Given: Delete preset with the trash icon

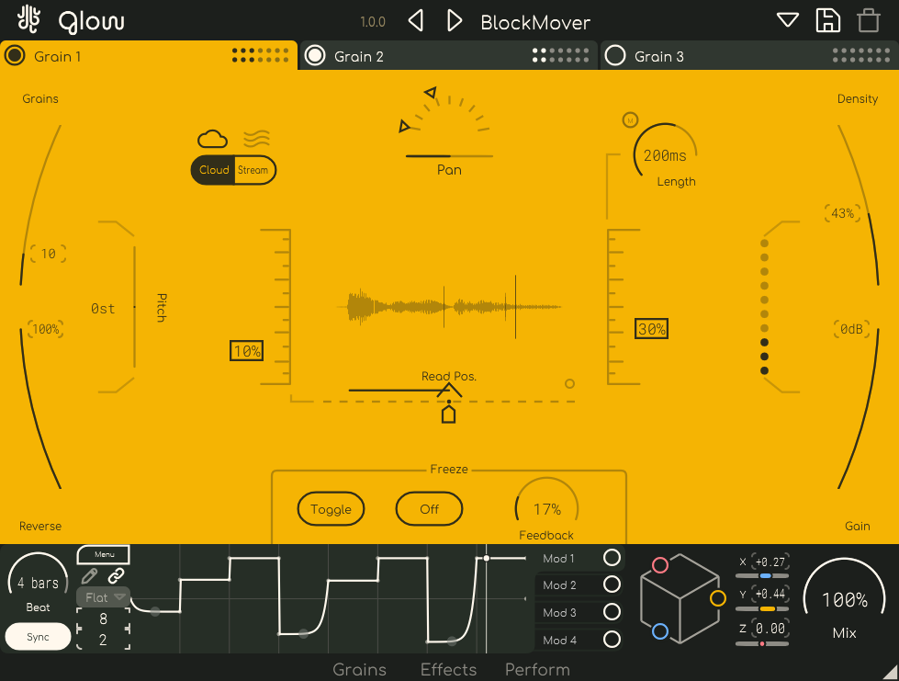Looking at the screenshot, I should click(x=869, y=20).
